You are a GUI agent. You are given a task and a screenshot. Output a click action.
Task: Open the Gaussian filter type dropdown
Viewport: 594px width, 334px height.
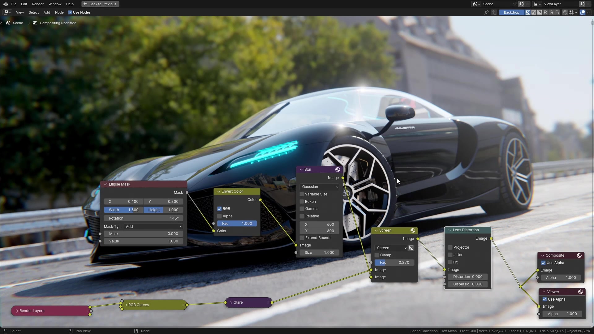click(x=320, y=187)
